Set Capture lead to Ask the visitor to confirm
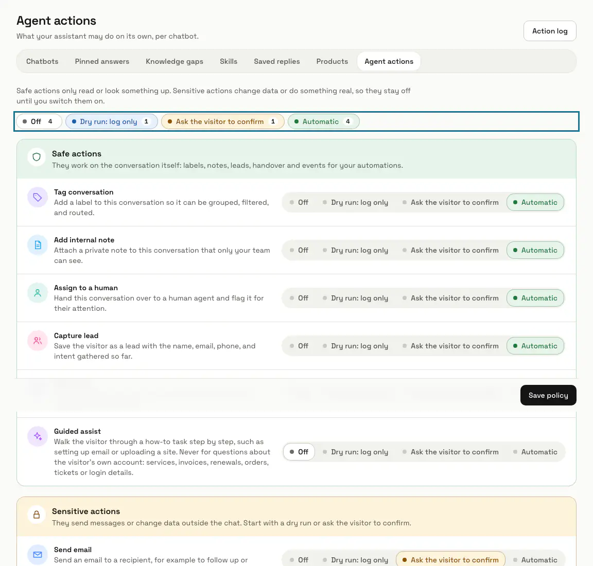 [451, 346]
